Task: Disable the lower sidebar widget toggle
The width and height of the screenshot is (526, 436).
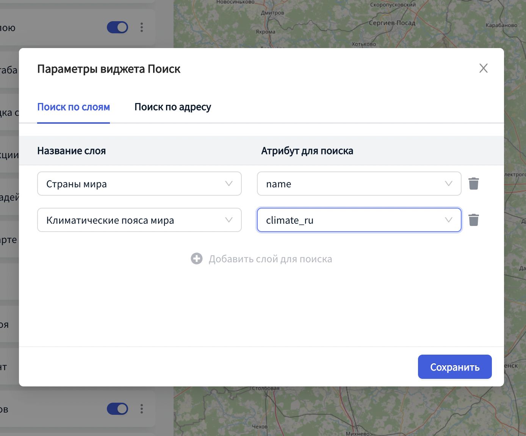Action: point(117,409)
